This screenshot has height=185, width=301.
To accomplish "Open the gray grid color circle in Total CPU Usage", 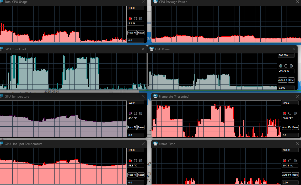I will click(141, 19).
